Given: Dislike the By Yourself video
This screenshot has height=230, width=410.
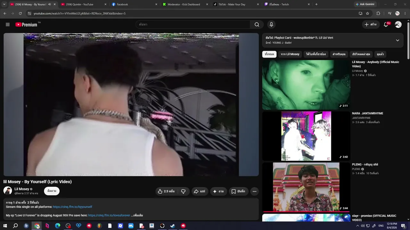Looking at the screenshot, I should (183, 191).
